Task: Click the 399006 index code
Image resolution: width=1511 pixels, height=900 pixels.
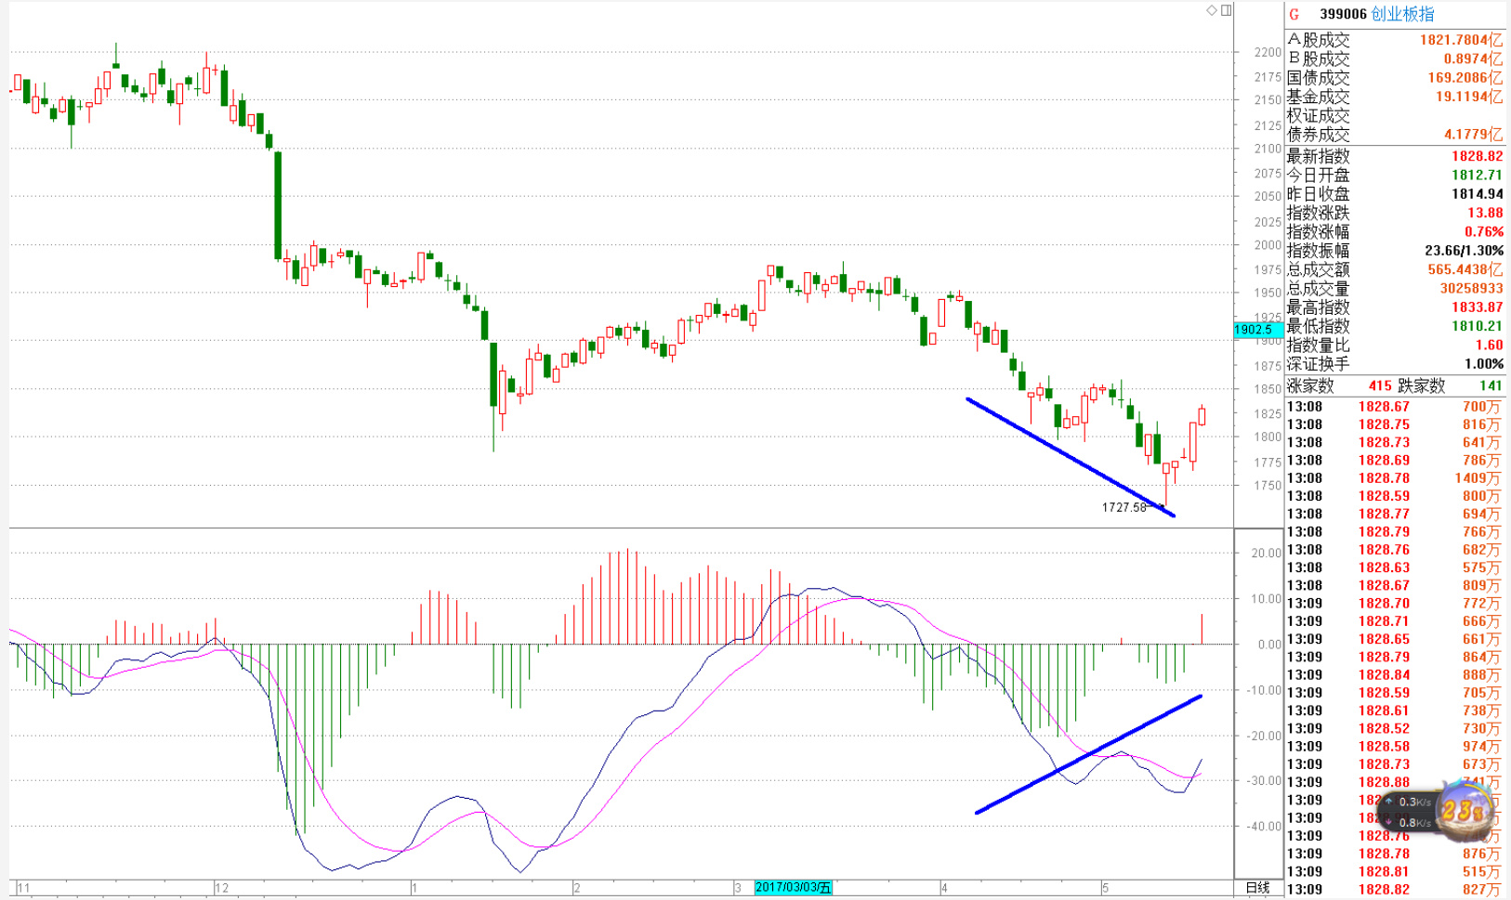Action: point(1343,15)
